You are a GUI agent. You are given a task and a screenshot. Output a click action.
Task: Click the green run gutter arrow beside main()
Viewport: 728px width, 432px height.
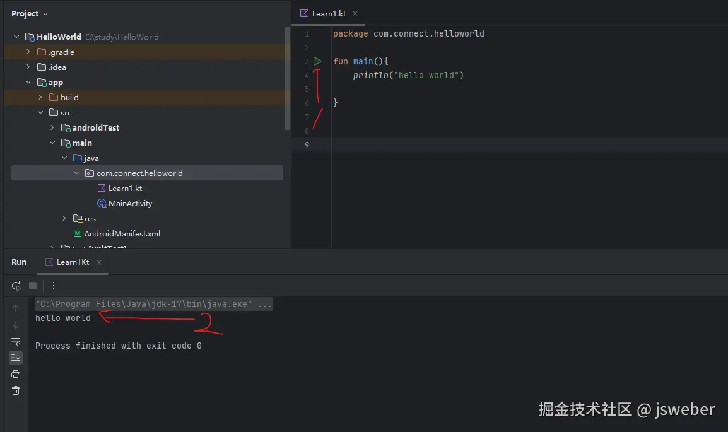[317, 61]
